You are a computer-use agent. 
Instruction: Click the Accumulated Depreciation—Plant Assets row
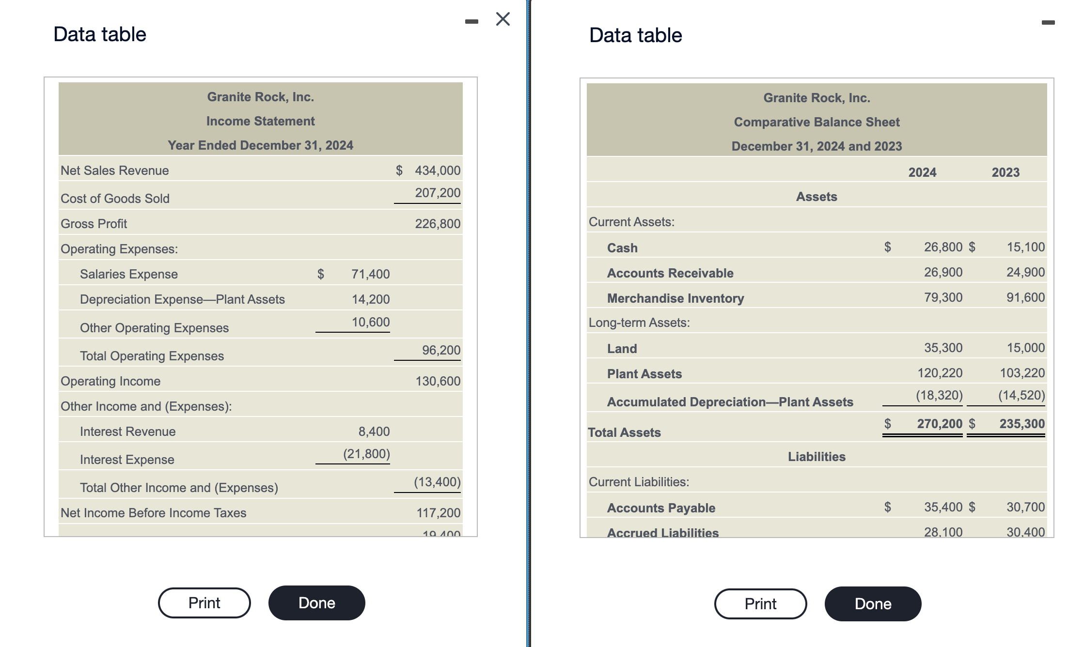729,401
